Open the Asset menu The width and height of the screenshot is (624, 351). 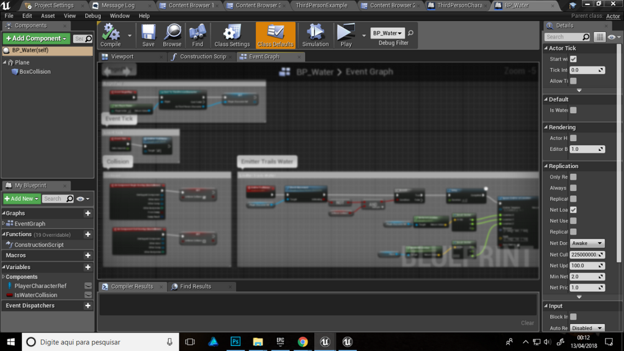(x=48, y=16)
